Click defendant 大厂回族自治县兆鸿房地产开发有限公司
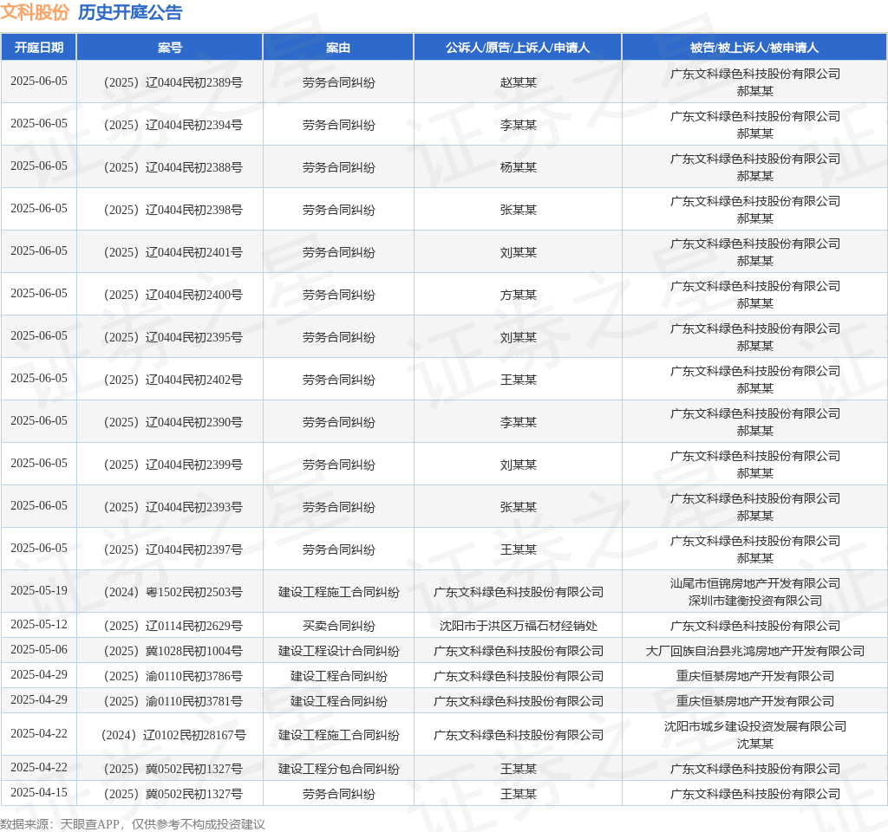 click(755, 651)
